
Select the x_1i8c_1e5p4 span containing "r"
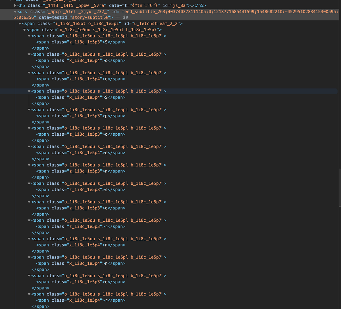81,300
